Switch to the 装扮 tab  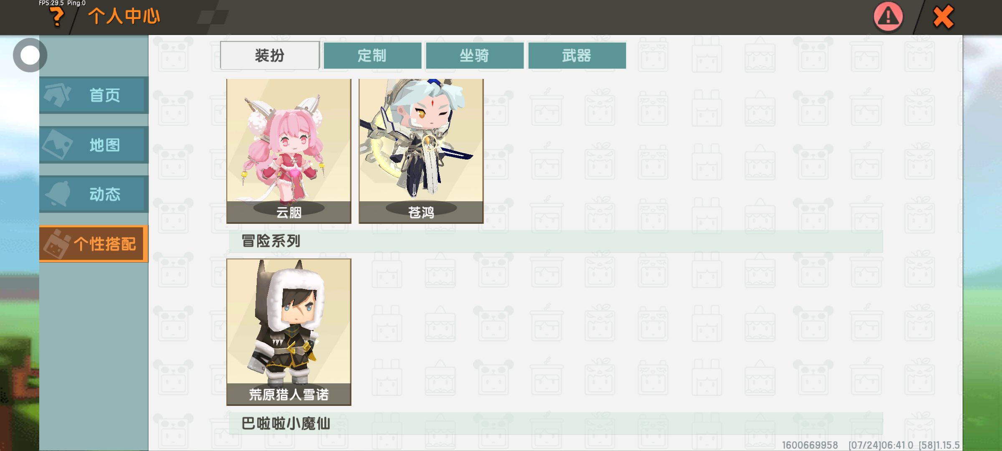click(270, 55)
